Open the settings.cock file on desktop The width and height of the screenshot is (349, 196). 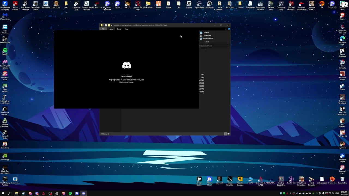(x=322, y=180)
